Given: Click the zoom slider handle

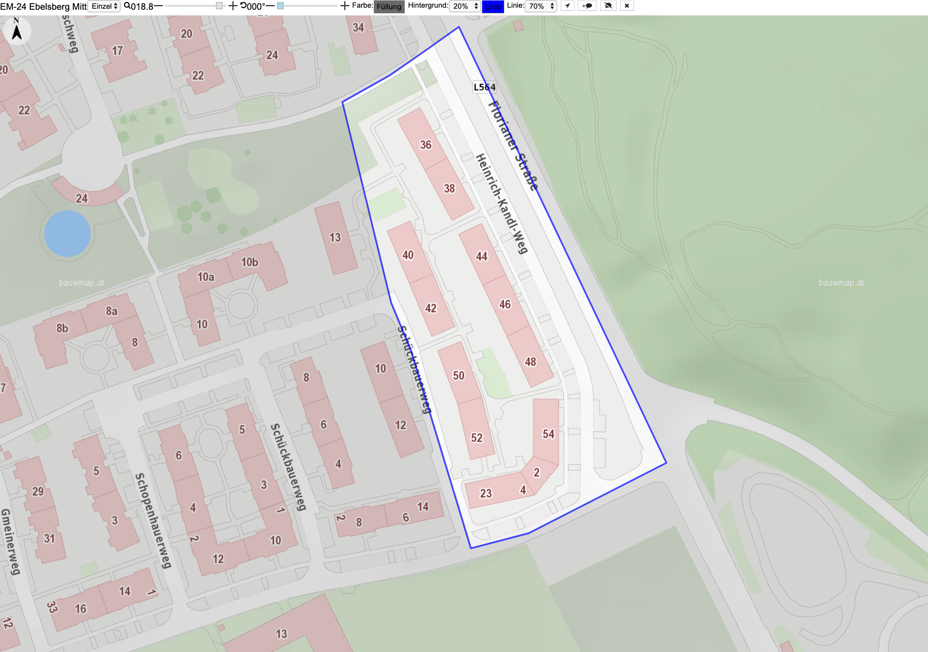Looking at the screenshot, I should 220,6.
